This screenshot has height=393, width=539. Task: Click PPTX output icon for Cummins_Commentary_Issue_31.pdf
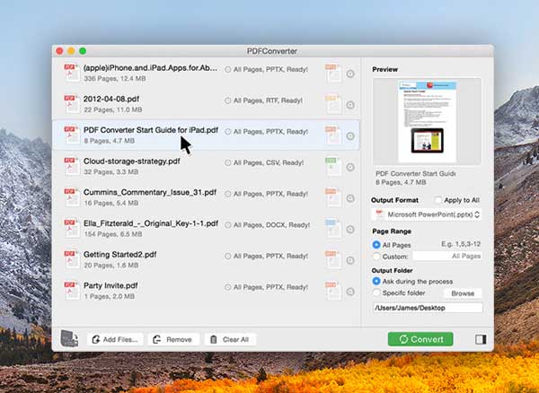pos(333,197)
